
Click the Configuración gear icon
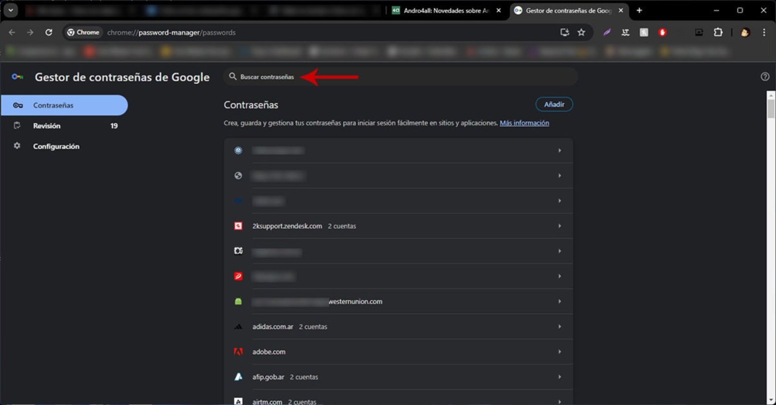point(17,146)
